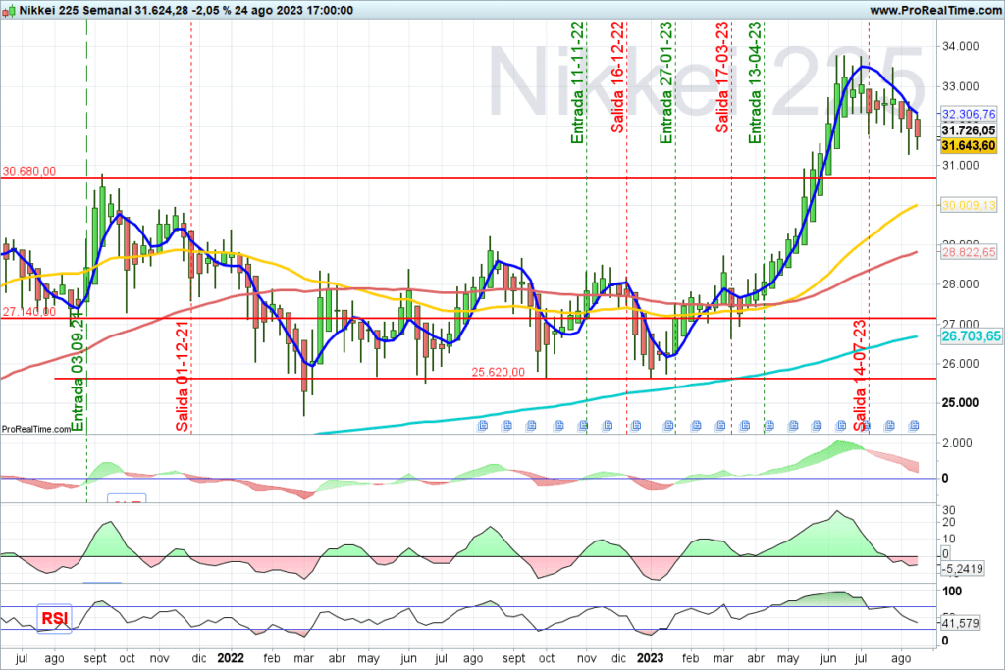Viewport: 1005px width, 670px height.
Task: Click the 25.000 price axis tick
Action: 960,403
